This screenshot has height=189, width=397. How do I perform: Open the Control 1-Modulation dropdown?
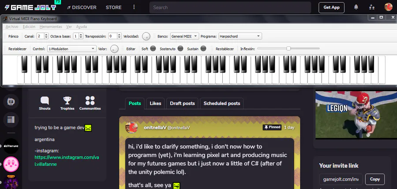[x=71, y=49]
